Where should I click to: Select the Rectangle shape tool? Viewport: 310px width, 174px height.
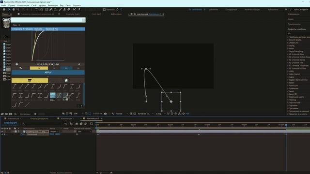click(x=46, y=9)
